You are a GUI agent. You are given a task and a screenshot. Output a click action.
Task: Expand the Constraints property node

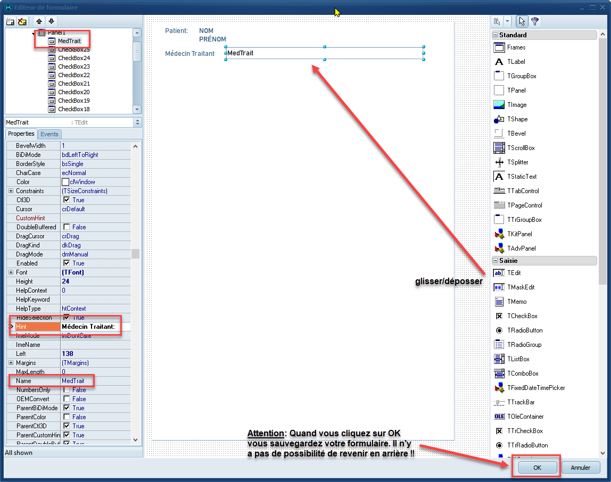11,191
